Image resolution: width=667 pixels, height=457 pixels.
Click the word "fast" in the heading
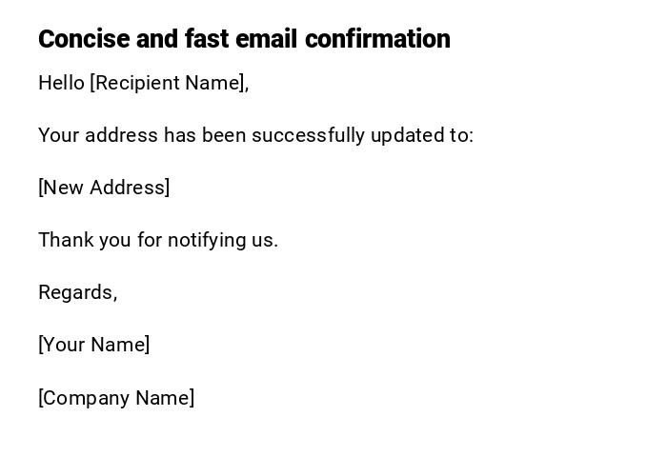tap(207, 39)
